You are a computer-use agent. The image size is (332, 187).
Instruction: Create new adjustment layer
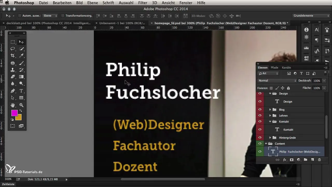click(299, 160)
